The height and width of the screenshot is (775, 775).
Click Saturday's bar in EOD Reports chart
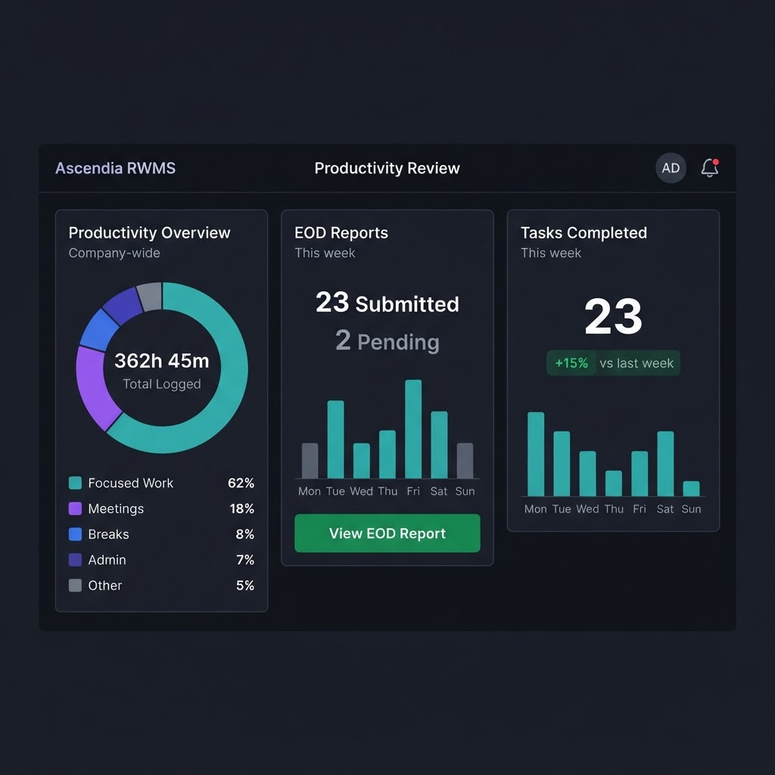coord(439,445)
